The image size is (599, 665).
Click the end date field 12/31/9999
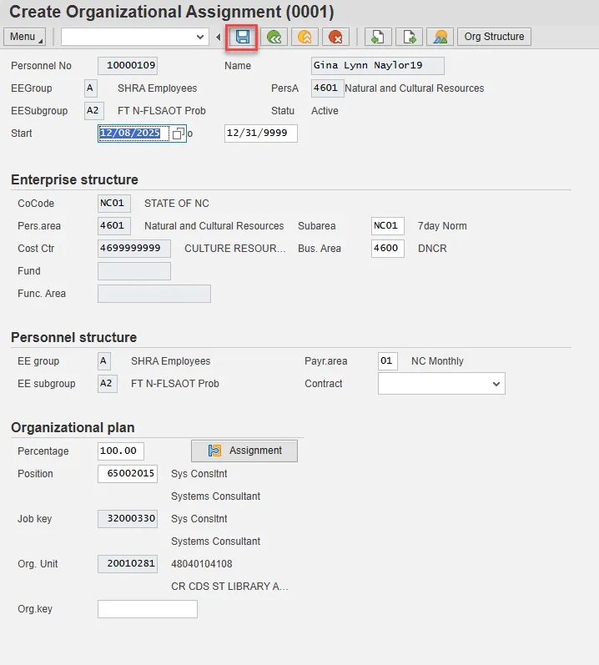tap(261, 134)
